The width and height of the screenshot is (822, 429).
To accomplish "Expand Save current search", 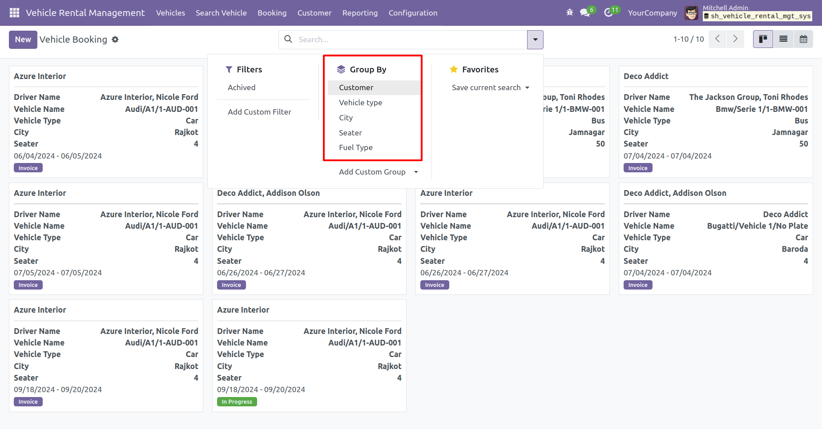I will click(491, 87).
